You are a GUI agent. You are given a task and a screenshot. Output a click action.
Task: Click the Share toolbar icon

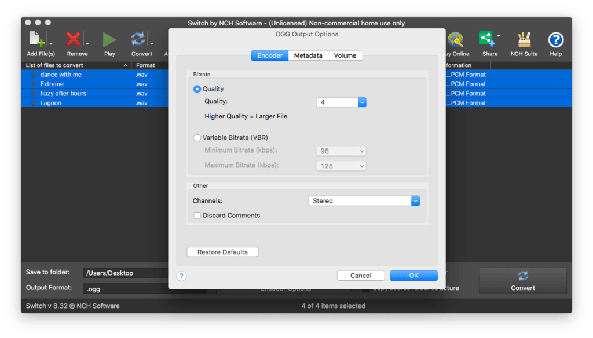[486, 39]
